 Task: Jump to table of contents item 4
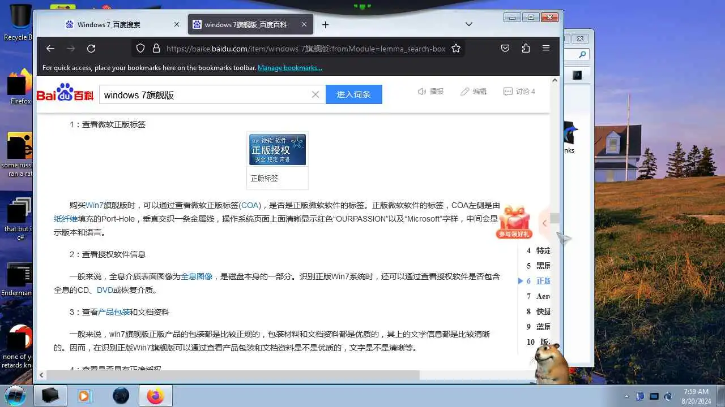pos(538,250)
